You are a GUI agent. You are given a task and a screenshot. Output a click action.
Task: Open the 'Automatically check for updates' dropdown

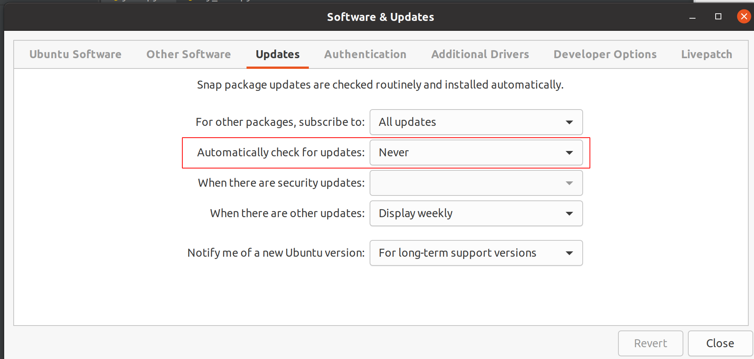click(x=476, y=152)
